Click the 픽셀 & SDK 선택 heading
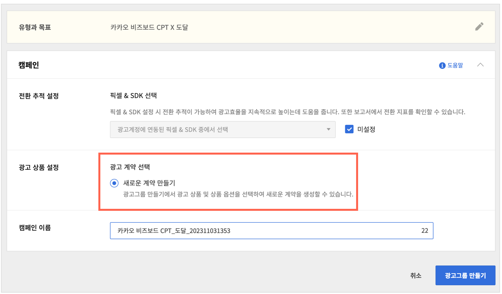The height and width of the screenshot is (294, 502). pos(133,96)
